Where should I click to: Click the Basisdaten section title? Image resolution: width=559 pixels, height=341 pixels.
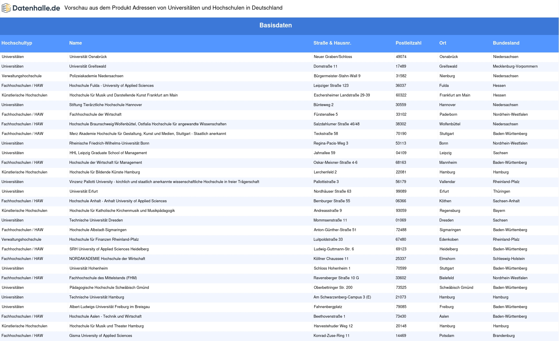[275, 25]
